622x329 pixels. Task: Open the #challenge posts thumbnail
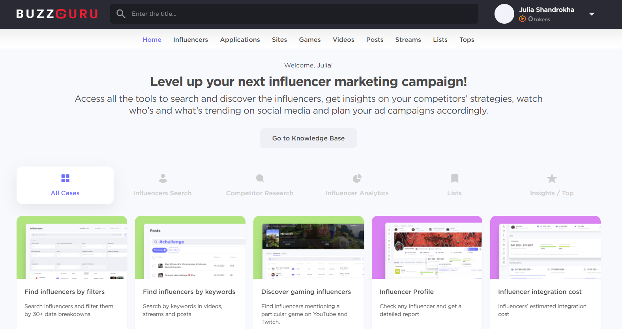point(190,247)
